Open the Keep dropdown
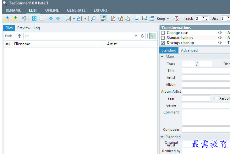 168,19
